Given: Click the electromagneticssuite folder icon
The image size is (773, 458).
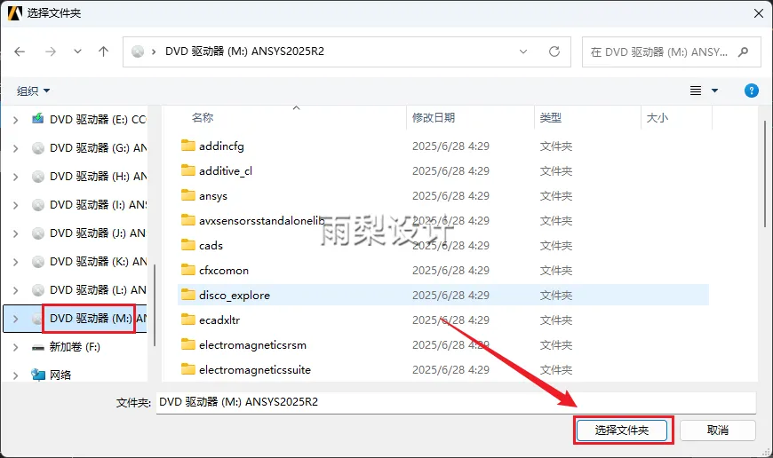Looking at the screenshot, I should click(187, 369).
